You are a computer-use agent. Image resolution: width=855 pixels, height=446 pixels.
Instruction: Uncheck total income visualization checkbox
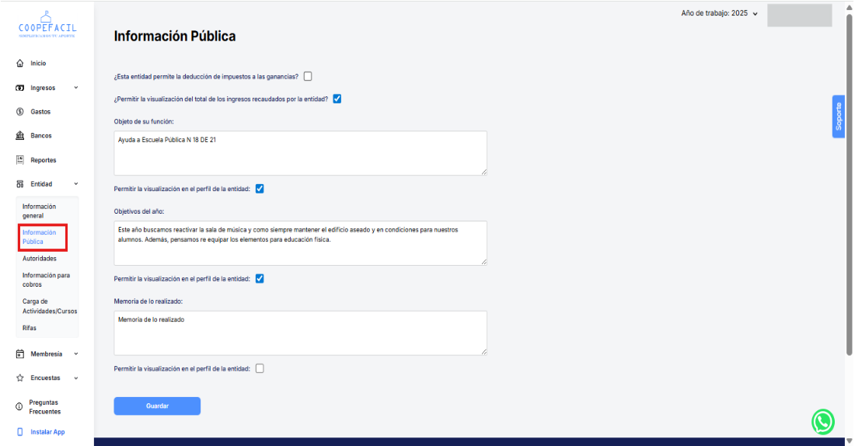tap(337, 99)
